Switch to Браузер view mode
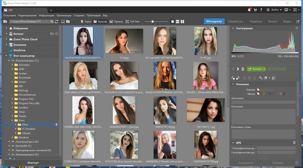The height and width of the screenshot is (168, 303). coord(100,22)
